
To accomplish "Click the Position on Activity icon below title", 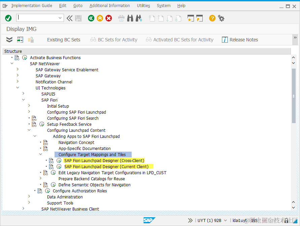I will [x=20, y=40].
